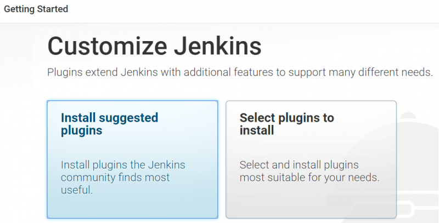Image resolution: width=439 pixels, height=223 pixels.
Task: Click the Getting Started title text
Action: tap(36, 9)
